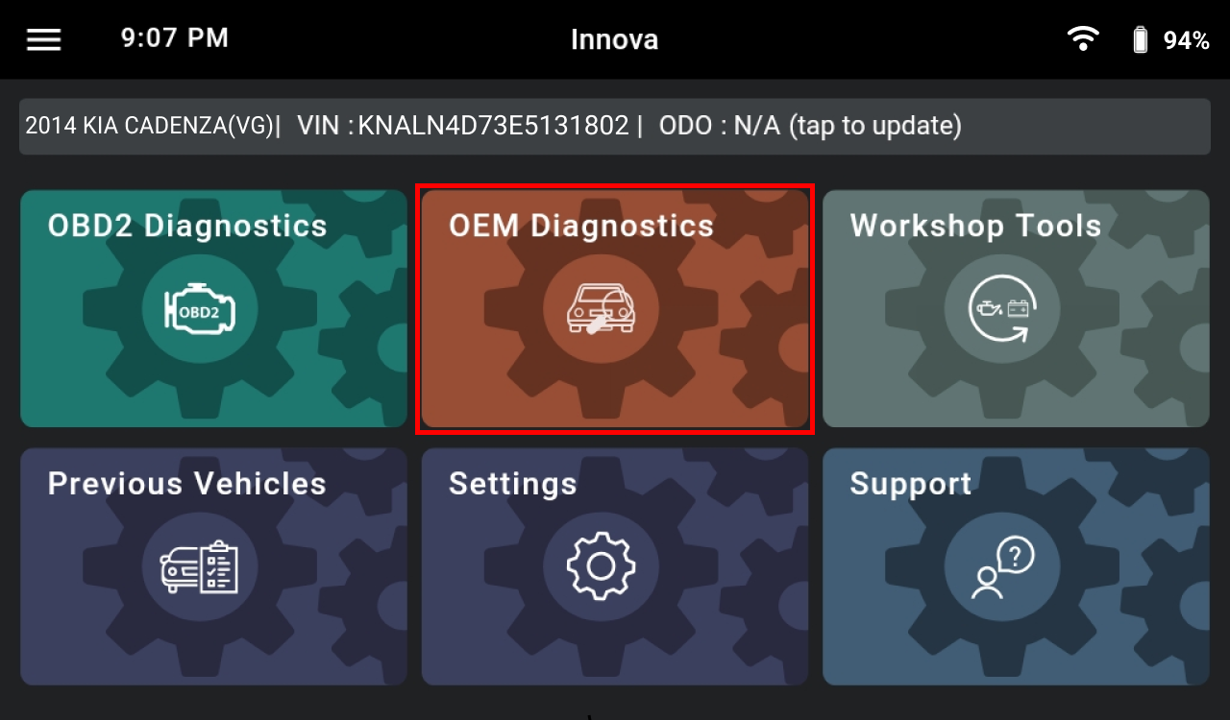
Task: Click the Previous Vehicles checklist car icon
Action: 200,567
